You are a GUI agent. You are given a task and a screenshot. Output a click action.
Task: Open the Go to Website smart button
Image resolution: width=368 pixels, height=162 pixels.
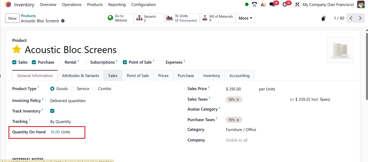coord(119,18)
